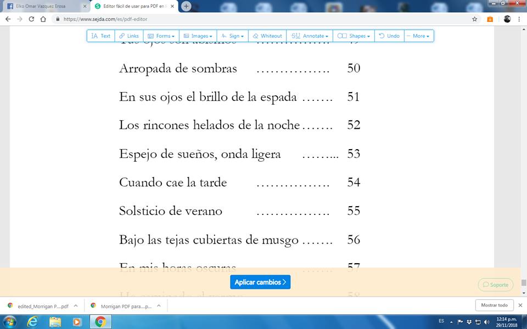Viewport: 527px width, 329px height.
Task: Reload the page
Action: (31, 19)
